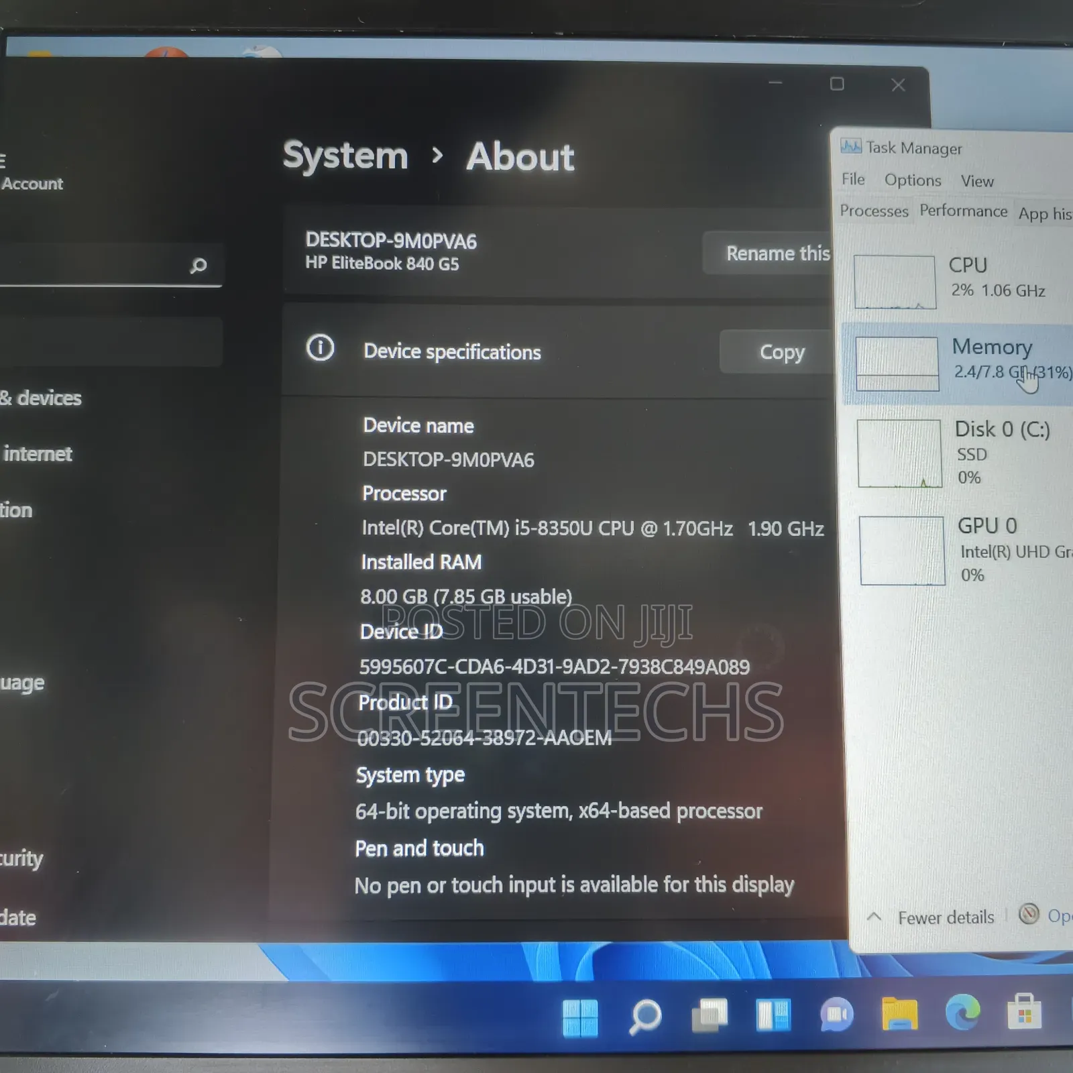This screenshot has width=1073, height=1073.
Task: Click the 8.00 GB installed RAM value
Action: click(466, 596)
